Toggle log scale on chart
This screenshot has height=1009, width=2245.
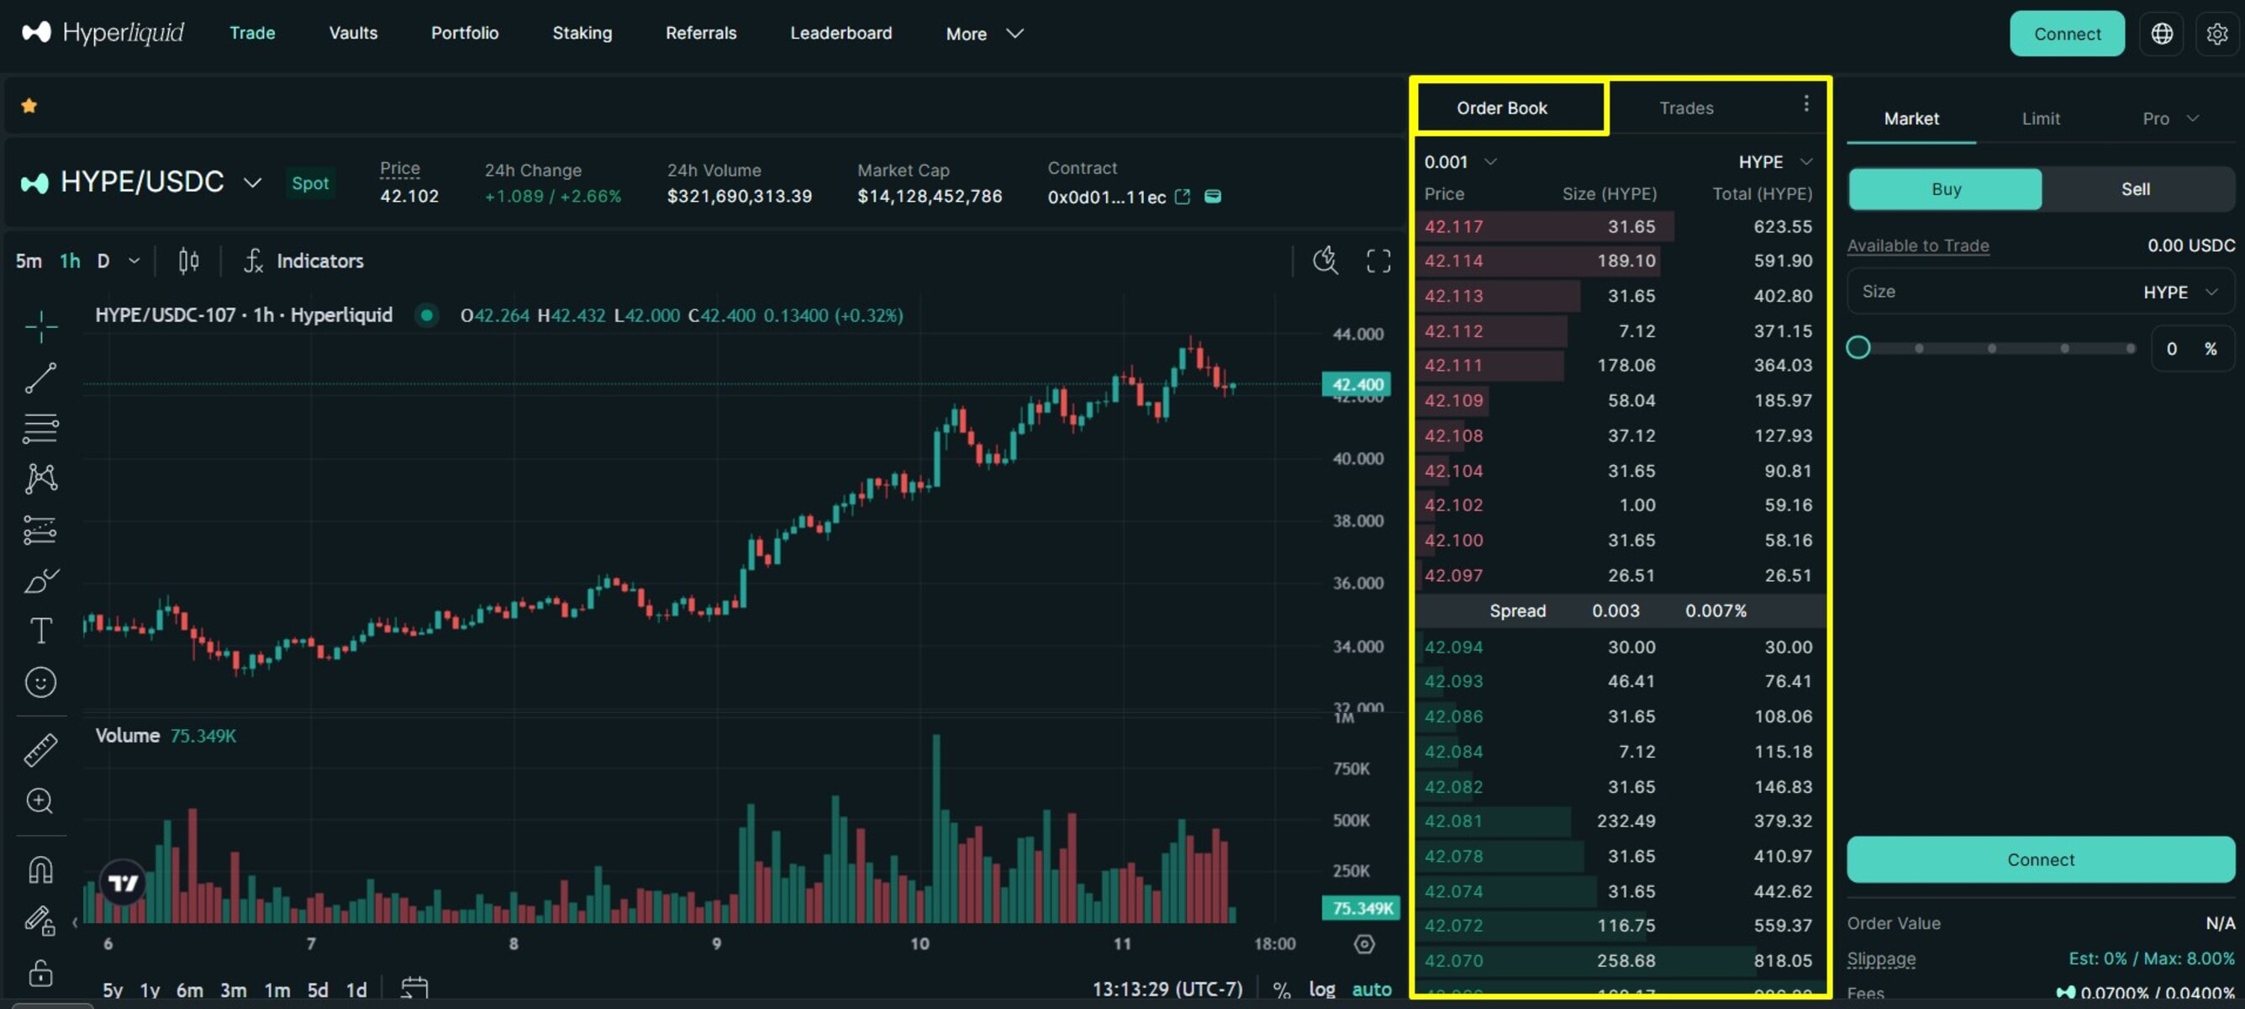coord(1321,989)
